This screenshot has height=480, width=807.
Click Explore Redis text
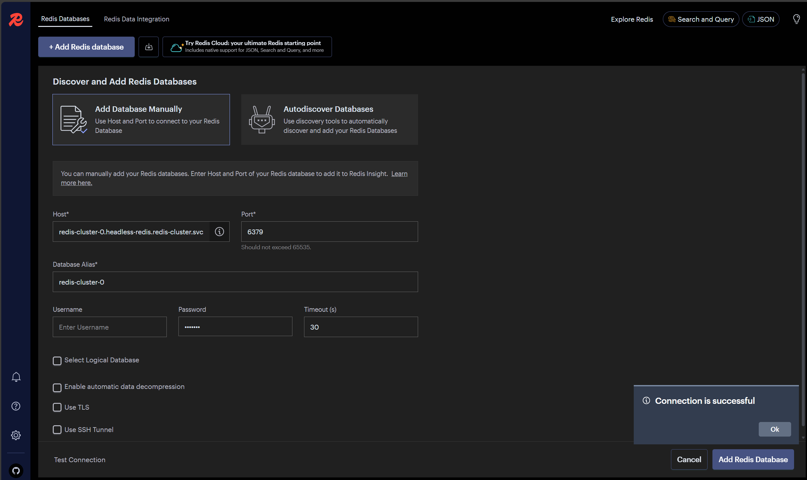coord(632,19)
